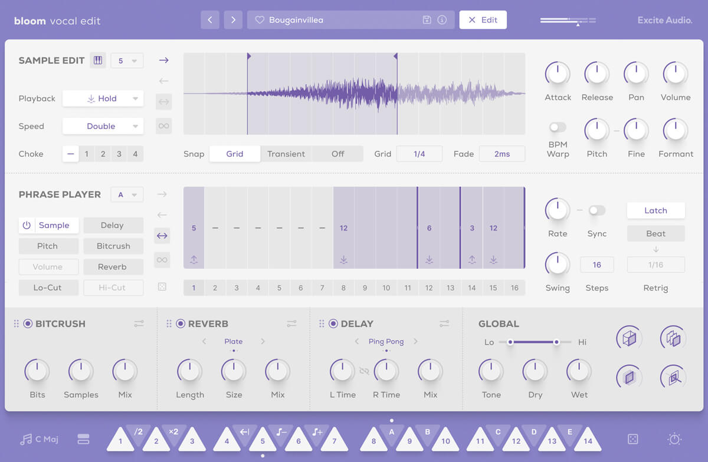Image resolution: width=708 pixels, height=462 pixels.
Task: Enable the infinity loop icon in Sample Edit
Action: [163, 126]
